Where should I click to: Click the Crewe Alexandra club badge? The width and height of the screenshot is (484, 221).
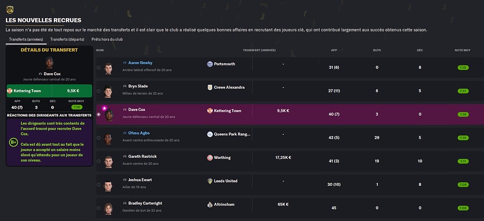coord(210,87)
